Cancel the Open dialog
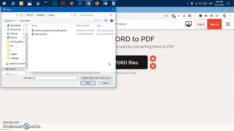 [105, 83]
